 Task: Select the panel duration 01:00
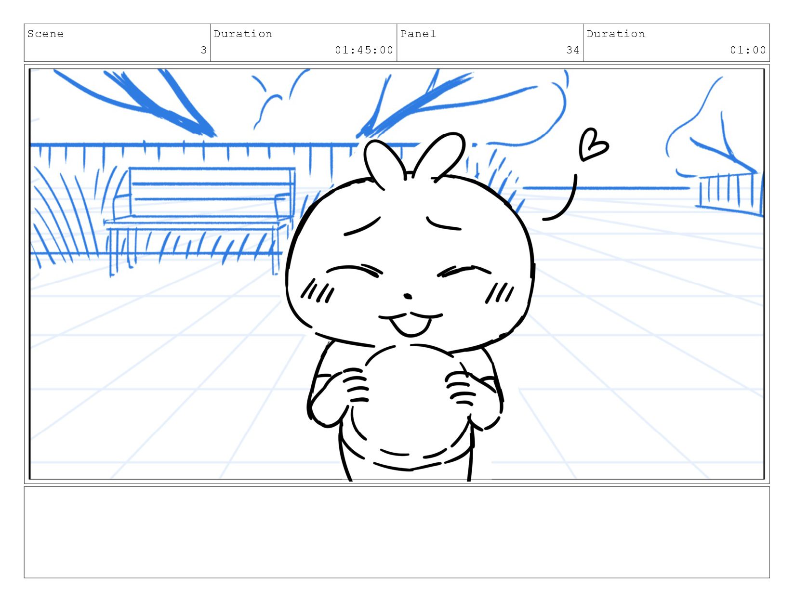click(x=748, y=50)
